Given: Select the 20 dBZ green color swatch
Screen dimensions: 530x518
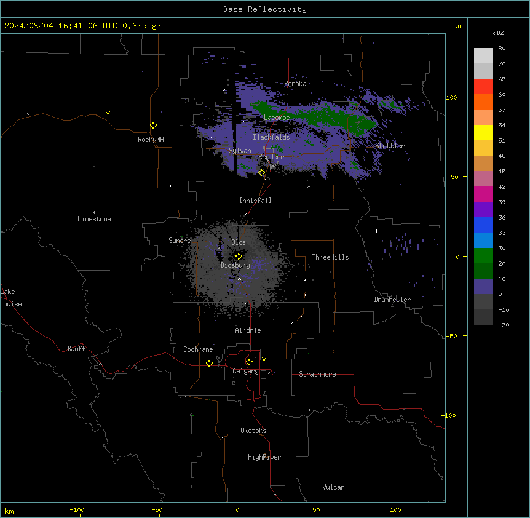Looking at the screenshot, I should (483, 256).
